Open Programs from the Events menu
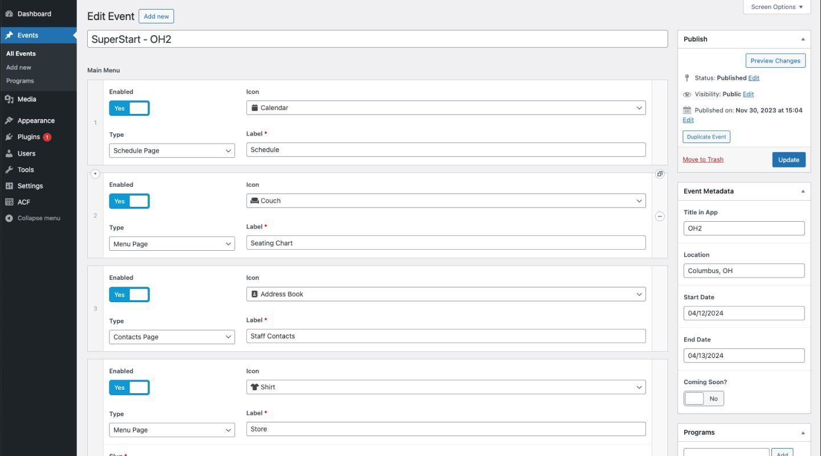821x456 pixels. [x=20, y=80]
